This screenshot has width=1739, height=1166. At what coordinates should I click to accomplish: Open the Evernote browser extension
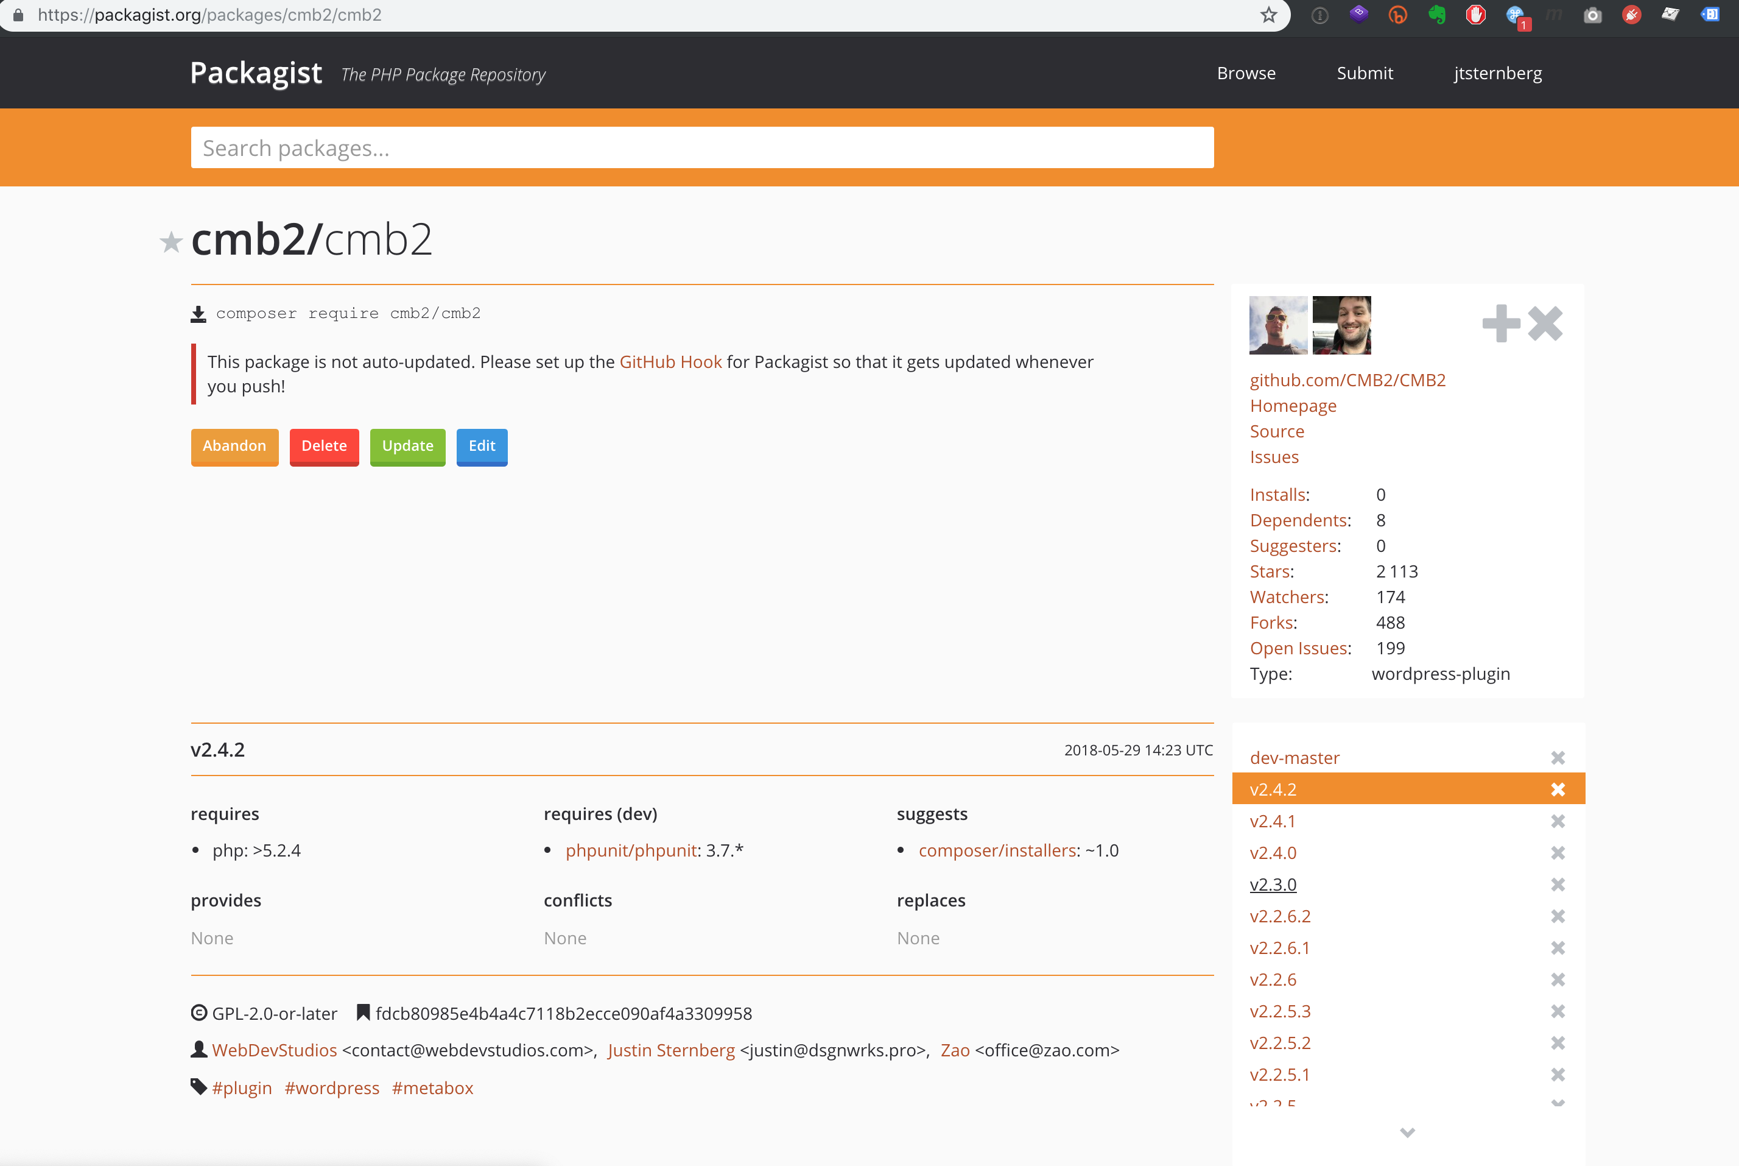point(1436,15)
